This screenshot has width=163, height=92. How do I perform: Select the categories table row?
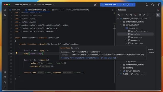coord(135,37)
